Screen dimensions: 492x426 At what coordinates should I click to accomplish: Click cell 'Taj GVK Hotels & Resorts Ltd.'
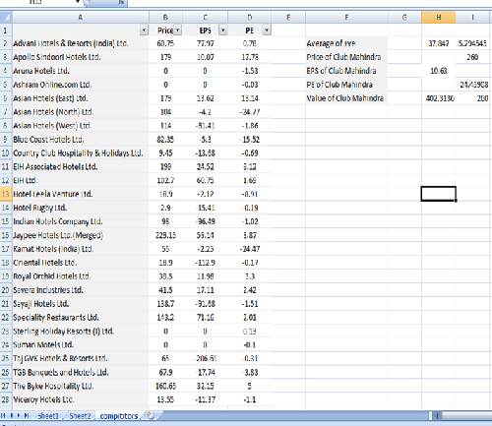81,358
